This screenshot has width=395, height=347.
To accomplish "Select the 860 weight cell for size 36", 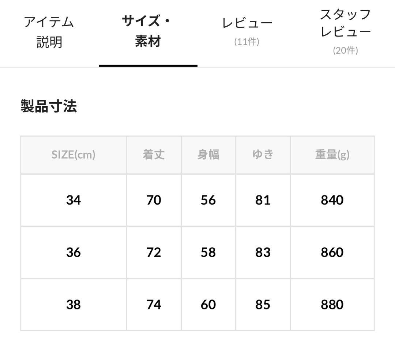I will click(x=331, y=252).
